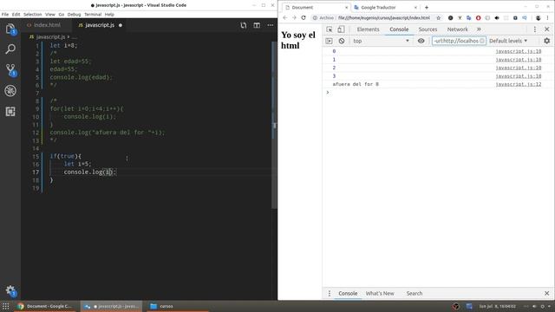Screen dimensions: 555x312
Task: Switch to the Sources tab
Action: [428, 29]
